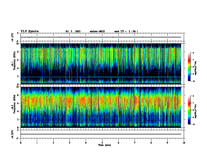Click the "-10" label on ch.1 color bar
Viewport: 207px width, 160px height.
pyautogui.click(x=193, y=81)
